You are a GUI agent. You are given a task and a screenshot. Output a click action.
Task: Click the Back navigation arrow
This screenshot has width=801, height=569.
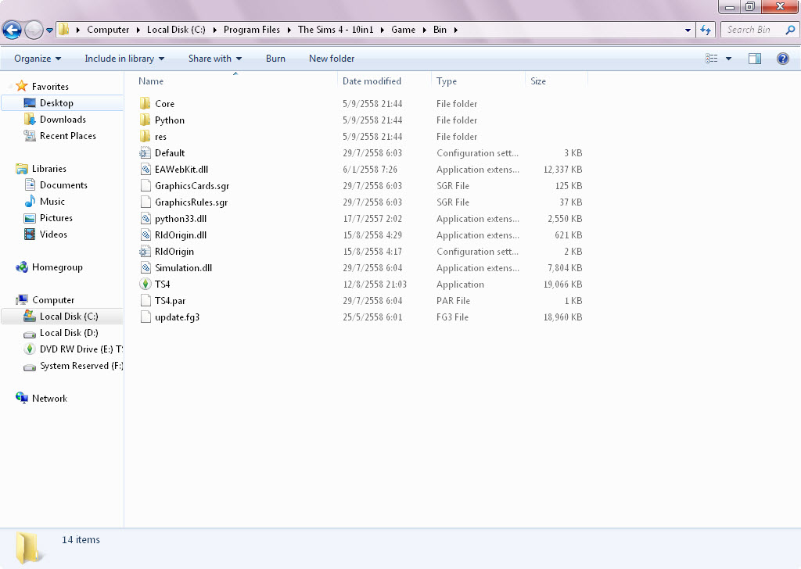[x=12, y=30]
